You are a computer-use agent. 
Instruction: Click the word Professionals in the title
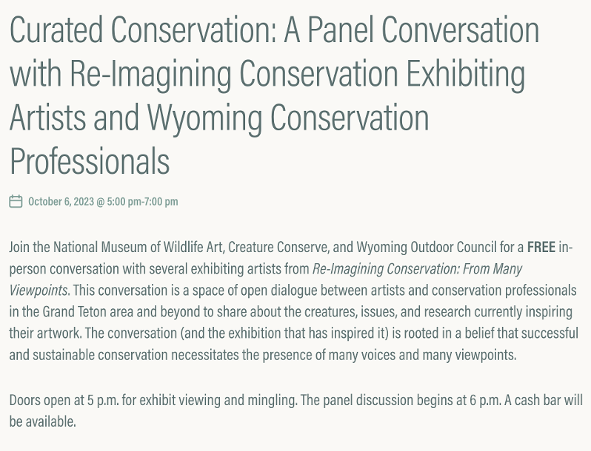coord(90,160)
